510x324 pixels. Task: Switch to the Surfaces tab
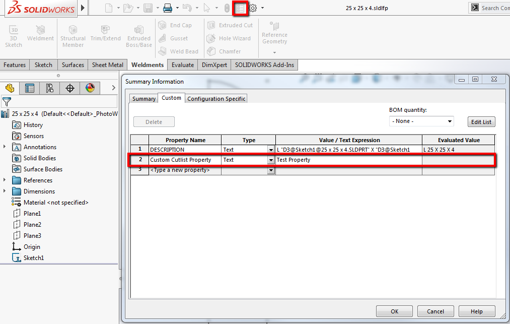[x=73, y=65]
